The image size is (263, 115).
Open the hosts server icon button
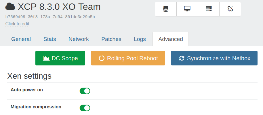209,9
